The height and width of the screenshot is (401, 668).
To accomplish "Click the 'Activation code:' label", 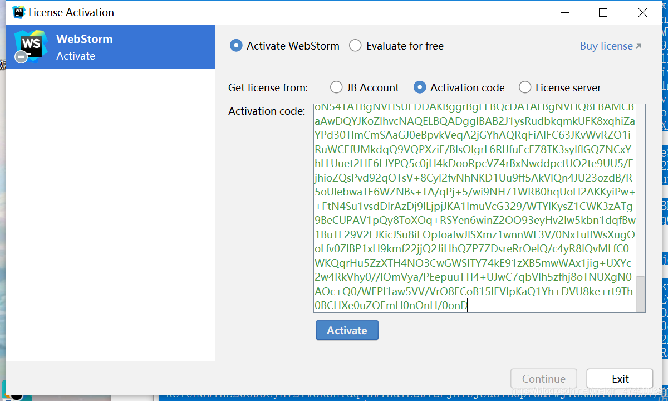I will pyautogui.click(x=267, y=111).
